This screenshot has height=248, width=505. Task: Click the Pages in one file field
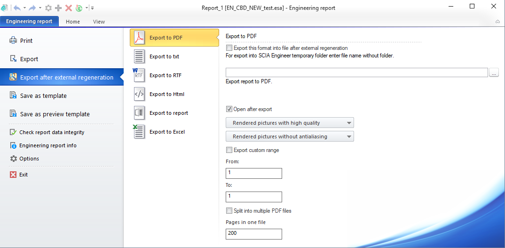click(253, 233)
